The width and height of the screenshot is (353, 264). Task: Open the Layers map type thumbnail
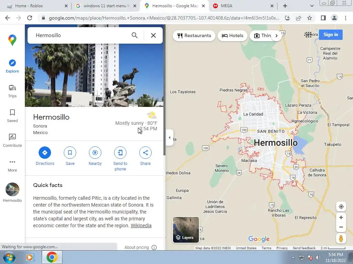click(x=186, y=230)
